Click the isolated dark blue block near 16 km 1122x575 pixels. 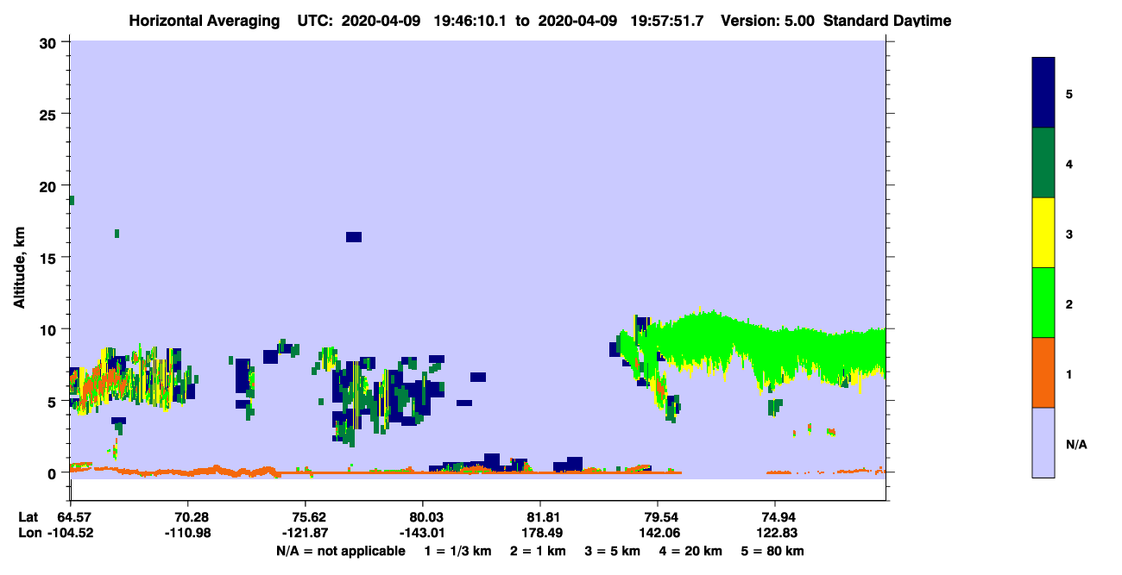pyautogui.click(x=353, y=237)
